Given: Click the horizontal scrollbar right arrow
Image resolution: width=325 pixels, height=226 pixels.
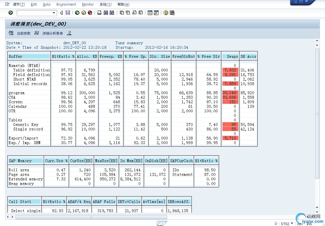Looking at the screenshot, I should point(13,217).
